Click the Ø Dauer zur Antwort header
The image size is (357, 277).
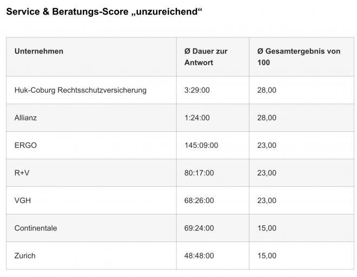[206, 57]
